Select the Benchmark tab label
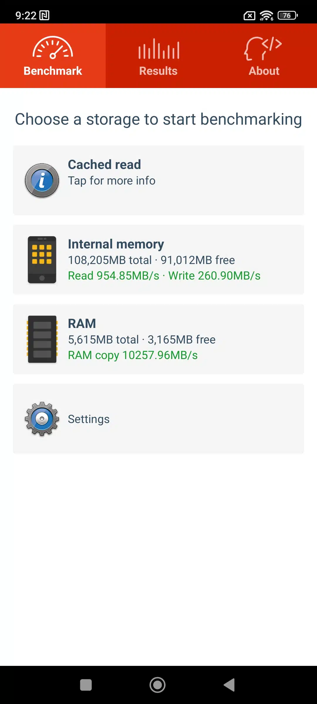317x704 pixels. coord(53,71)
